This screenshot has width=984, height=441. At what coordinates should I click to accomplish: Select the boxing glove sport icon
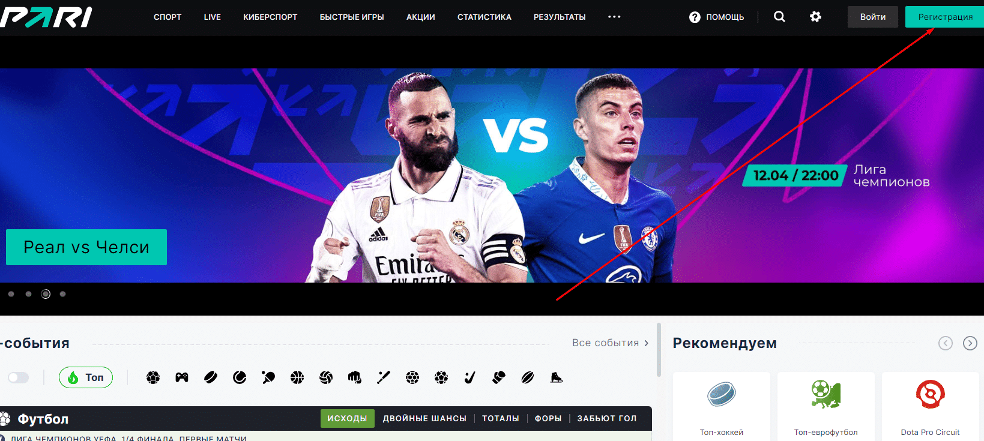pos(499,377)
